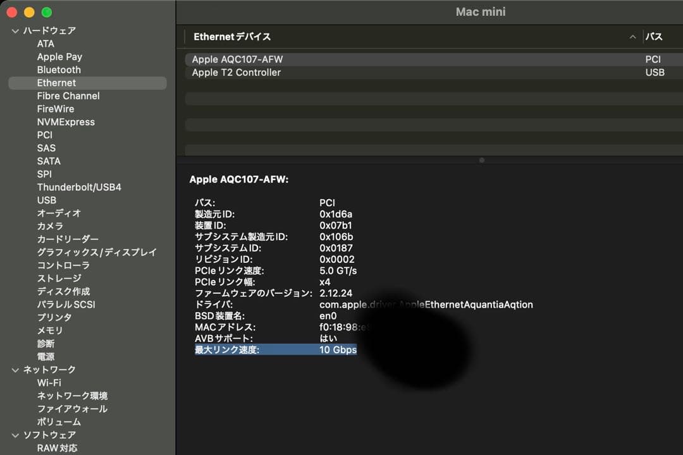Open the Apple Pay hardware section
This screenshot has height=455, width=683.
pyautogui.click(x=59, y=56)
